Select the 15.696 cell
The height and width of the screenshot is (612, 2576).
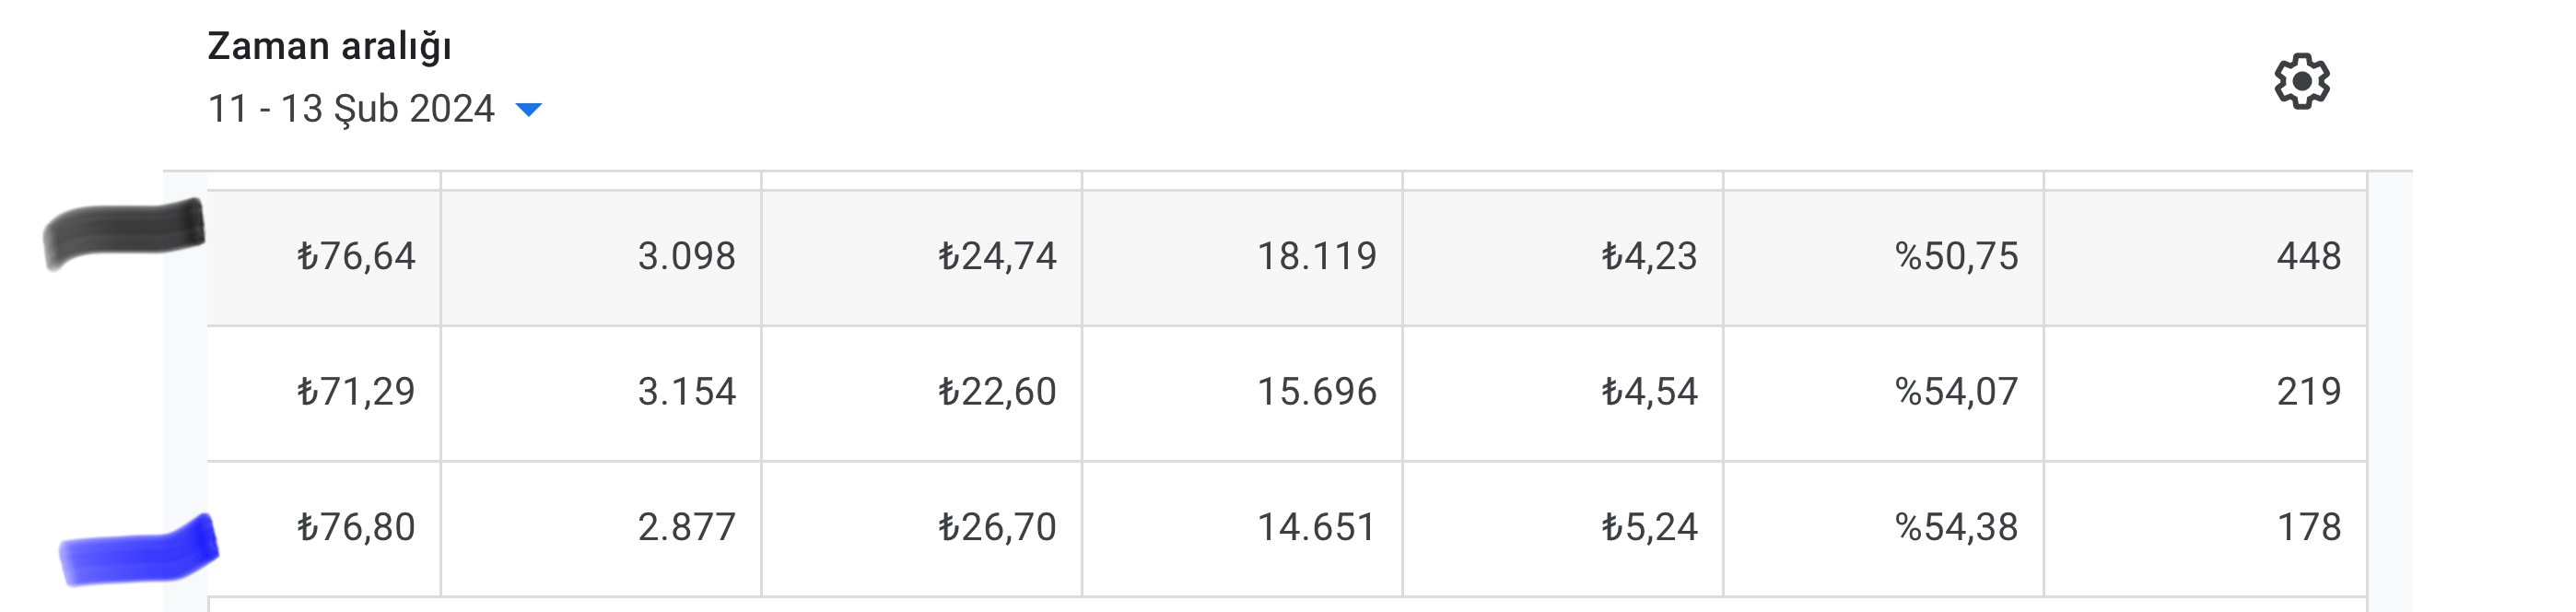click(1243, 393)
